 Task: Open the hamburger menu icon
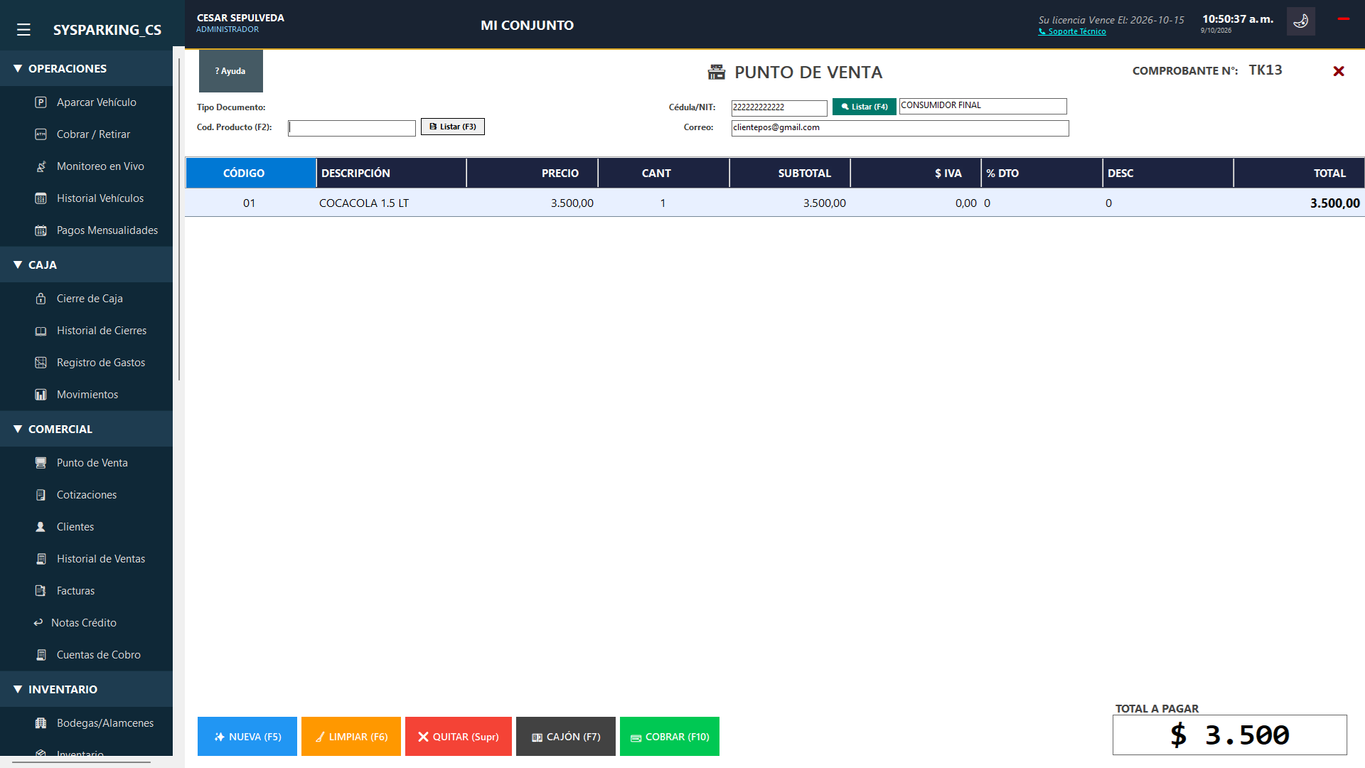pos(23,30)
